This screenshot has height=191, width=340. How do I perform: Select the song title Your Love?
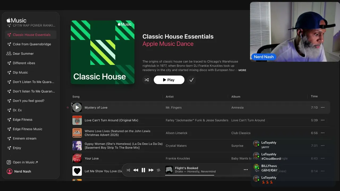(92, 158)
